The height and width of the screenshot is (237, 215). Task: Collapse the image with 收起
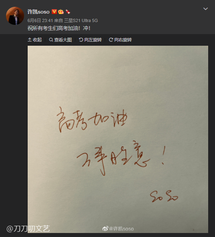pyautogui.click(x=34, y=40)
